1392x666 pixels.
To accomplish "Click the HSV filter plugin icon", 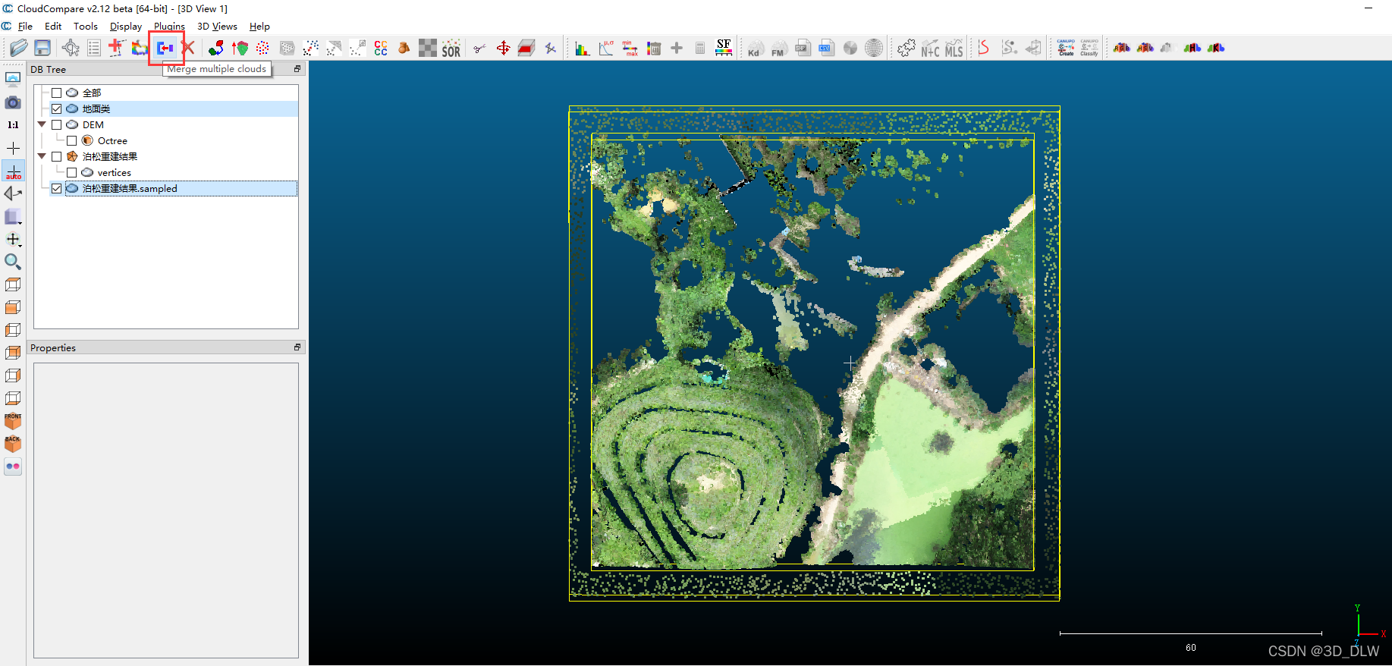I will coord(1145,48).
